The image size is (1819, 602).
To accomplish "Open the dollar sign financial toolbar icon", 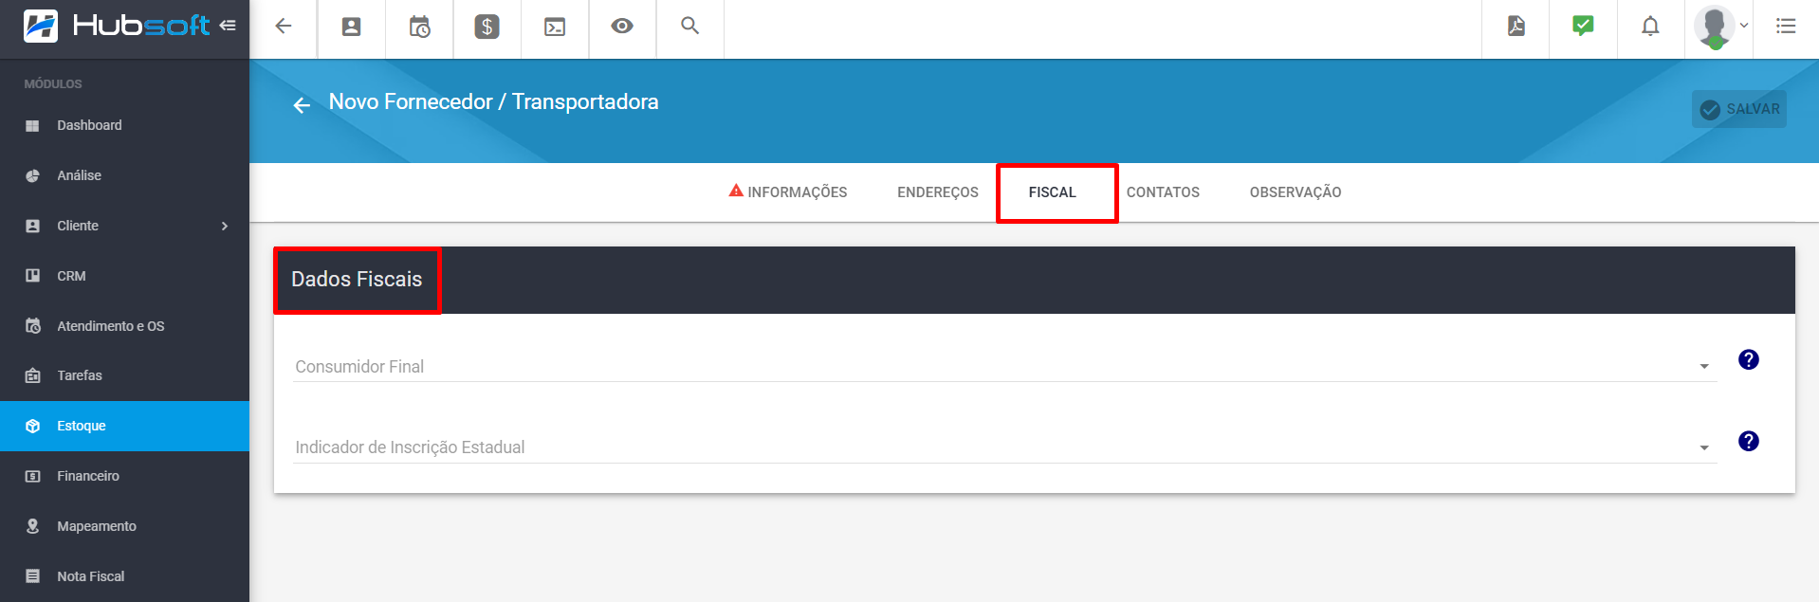I will (487, 27).
